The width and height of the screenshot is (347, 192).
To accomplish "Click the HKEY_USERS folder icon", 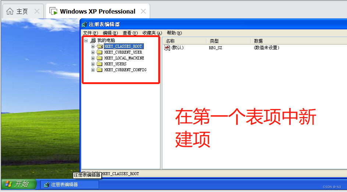I will [100, 64].
